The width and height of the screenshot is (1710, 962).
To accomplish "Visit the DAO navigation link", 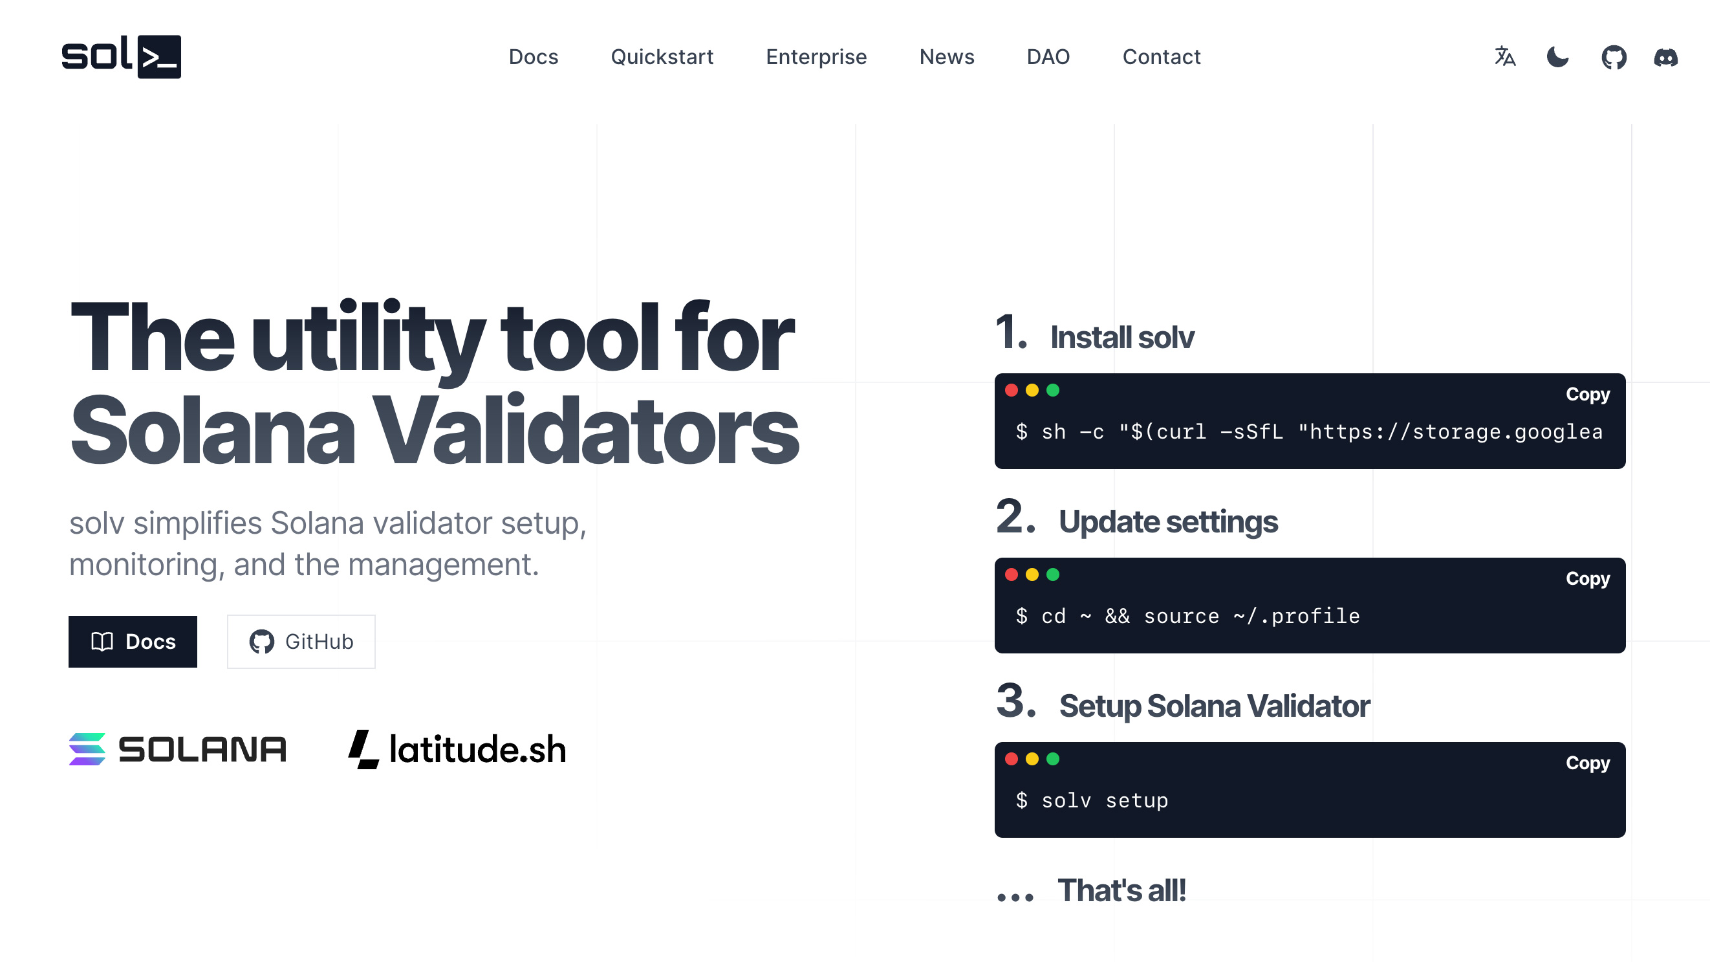I will [1048, 57].
